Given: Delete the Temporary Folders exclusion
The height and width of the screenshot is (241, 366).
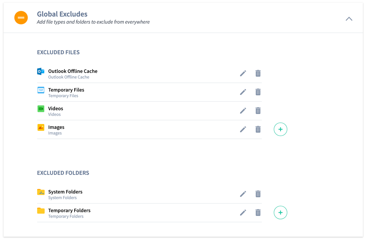Looking at the screenshot, I should tap(258, 213).
